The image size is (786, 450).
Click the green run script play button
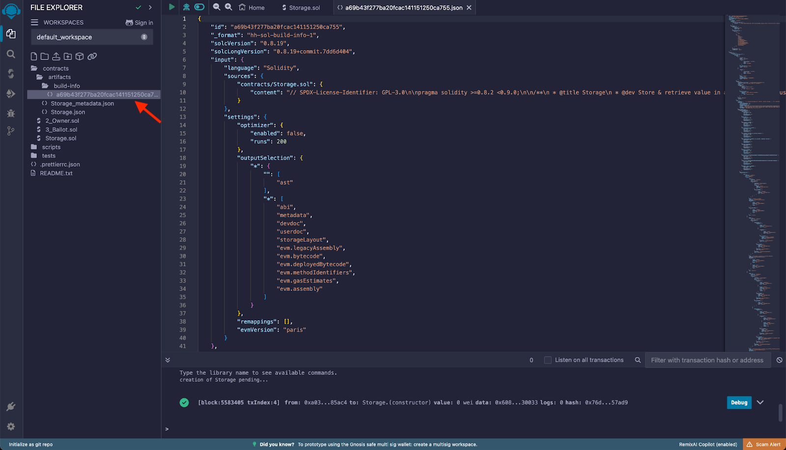[171, 7]
